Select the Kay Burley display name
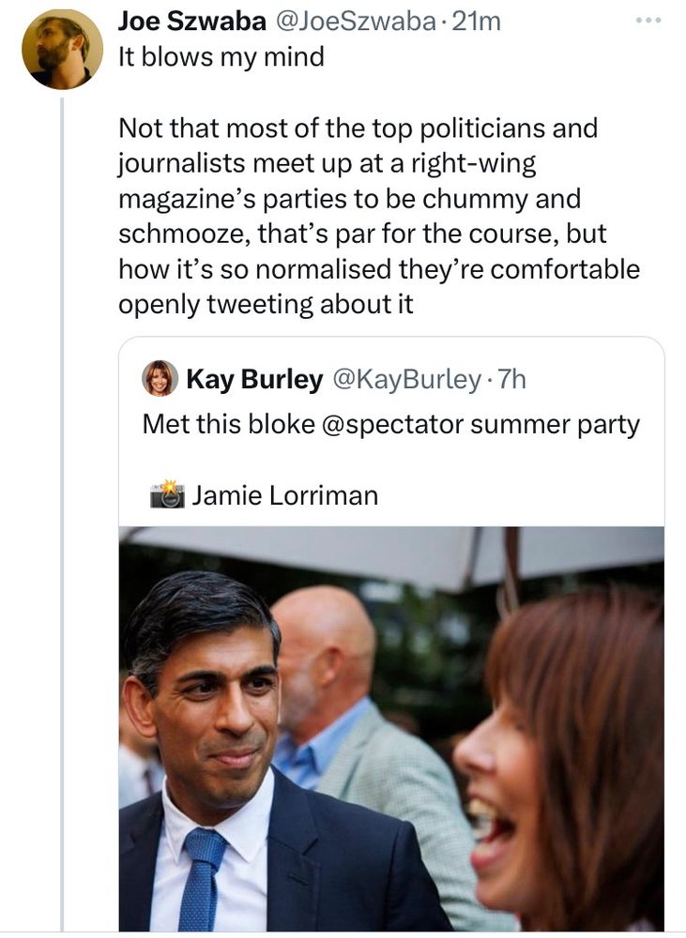This screenshot has width=686, height=938. [x=253, y=379]
